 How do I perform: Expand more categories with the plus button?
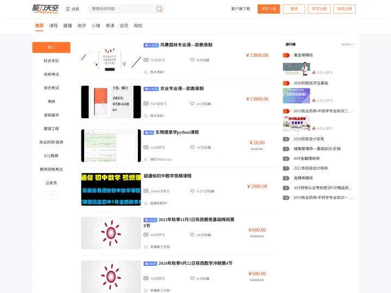52,195
